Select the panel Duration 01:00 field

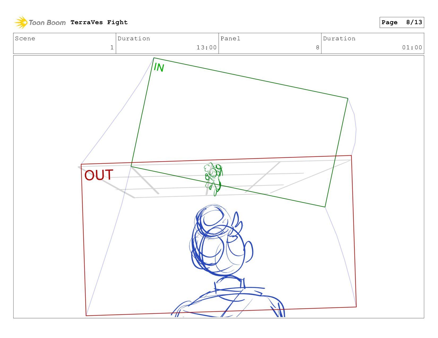(x=373, y=43)
